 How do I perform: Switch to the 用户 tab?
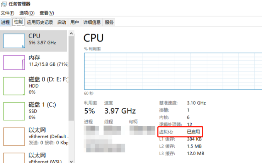click(75, 22)
